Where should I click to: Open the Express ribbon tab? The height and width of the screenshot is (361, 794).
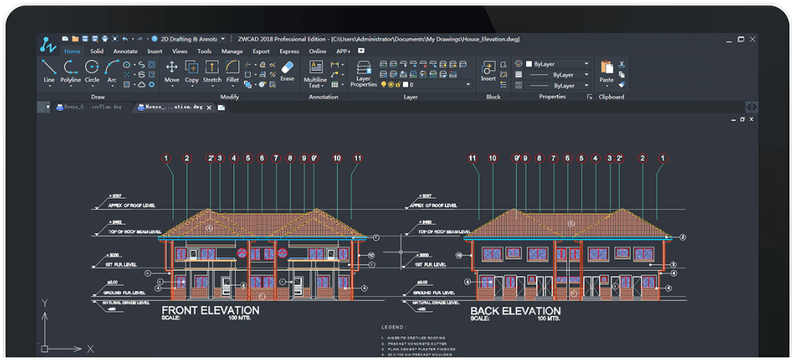click(x=289, y=51)
